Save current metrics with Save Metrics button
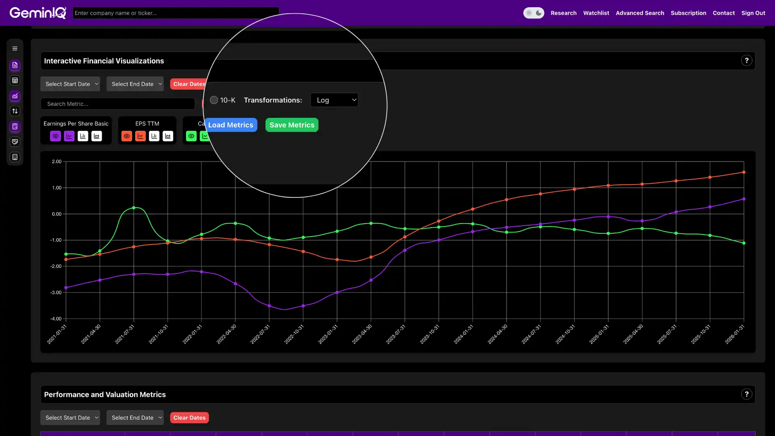The width and height of the screenshot is (775, 436). click(x=291, y=125)
